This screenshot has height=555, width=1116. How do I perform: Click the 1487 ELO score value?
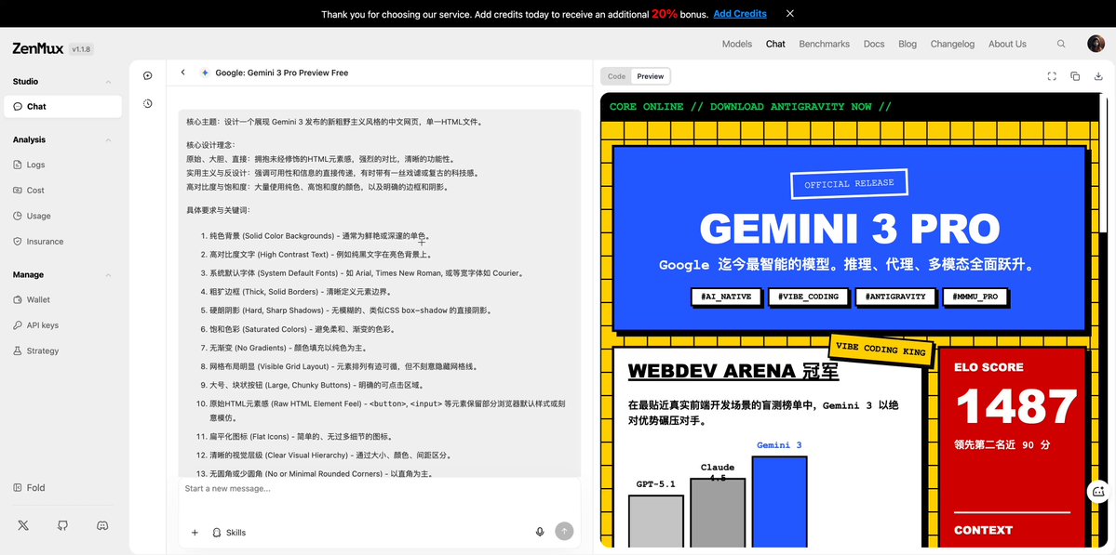[x=1016, y=407]
